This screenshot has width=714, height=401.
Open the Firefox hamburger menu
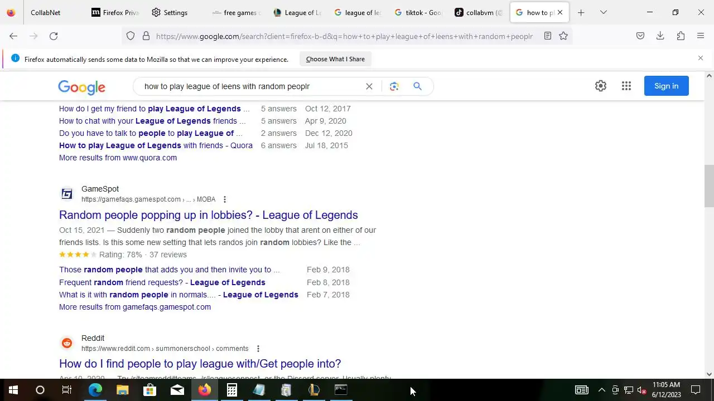701,36
